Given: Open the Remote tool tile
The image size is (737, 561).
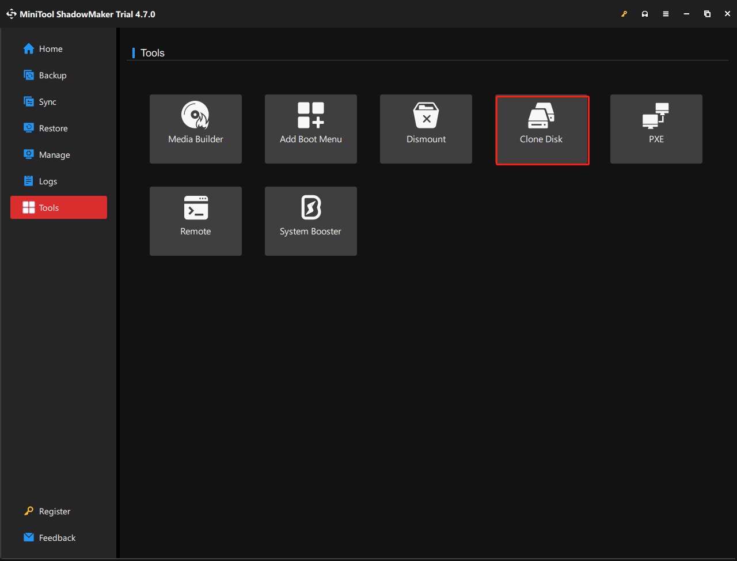Looking at the screenshot, I should (196, 221).
